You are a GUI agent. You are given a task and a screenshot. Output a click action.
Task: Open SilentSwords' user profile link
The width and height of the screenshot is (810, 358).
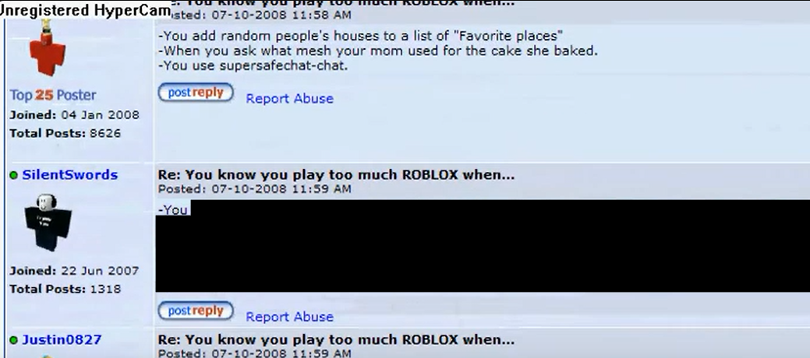(69, 175)
